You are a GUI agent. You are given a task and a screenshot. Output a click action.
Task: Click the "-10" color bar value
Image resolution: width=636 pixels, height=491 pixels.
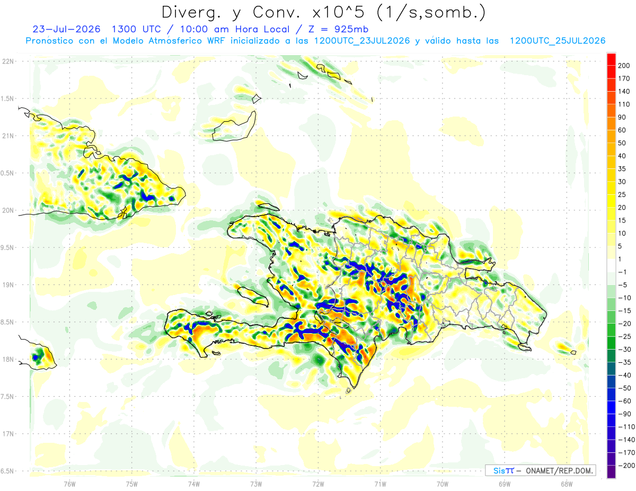point(624,298)
